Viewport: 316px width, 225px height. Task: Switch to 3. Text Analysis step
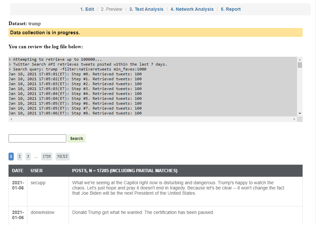[x=146, y=9]
